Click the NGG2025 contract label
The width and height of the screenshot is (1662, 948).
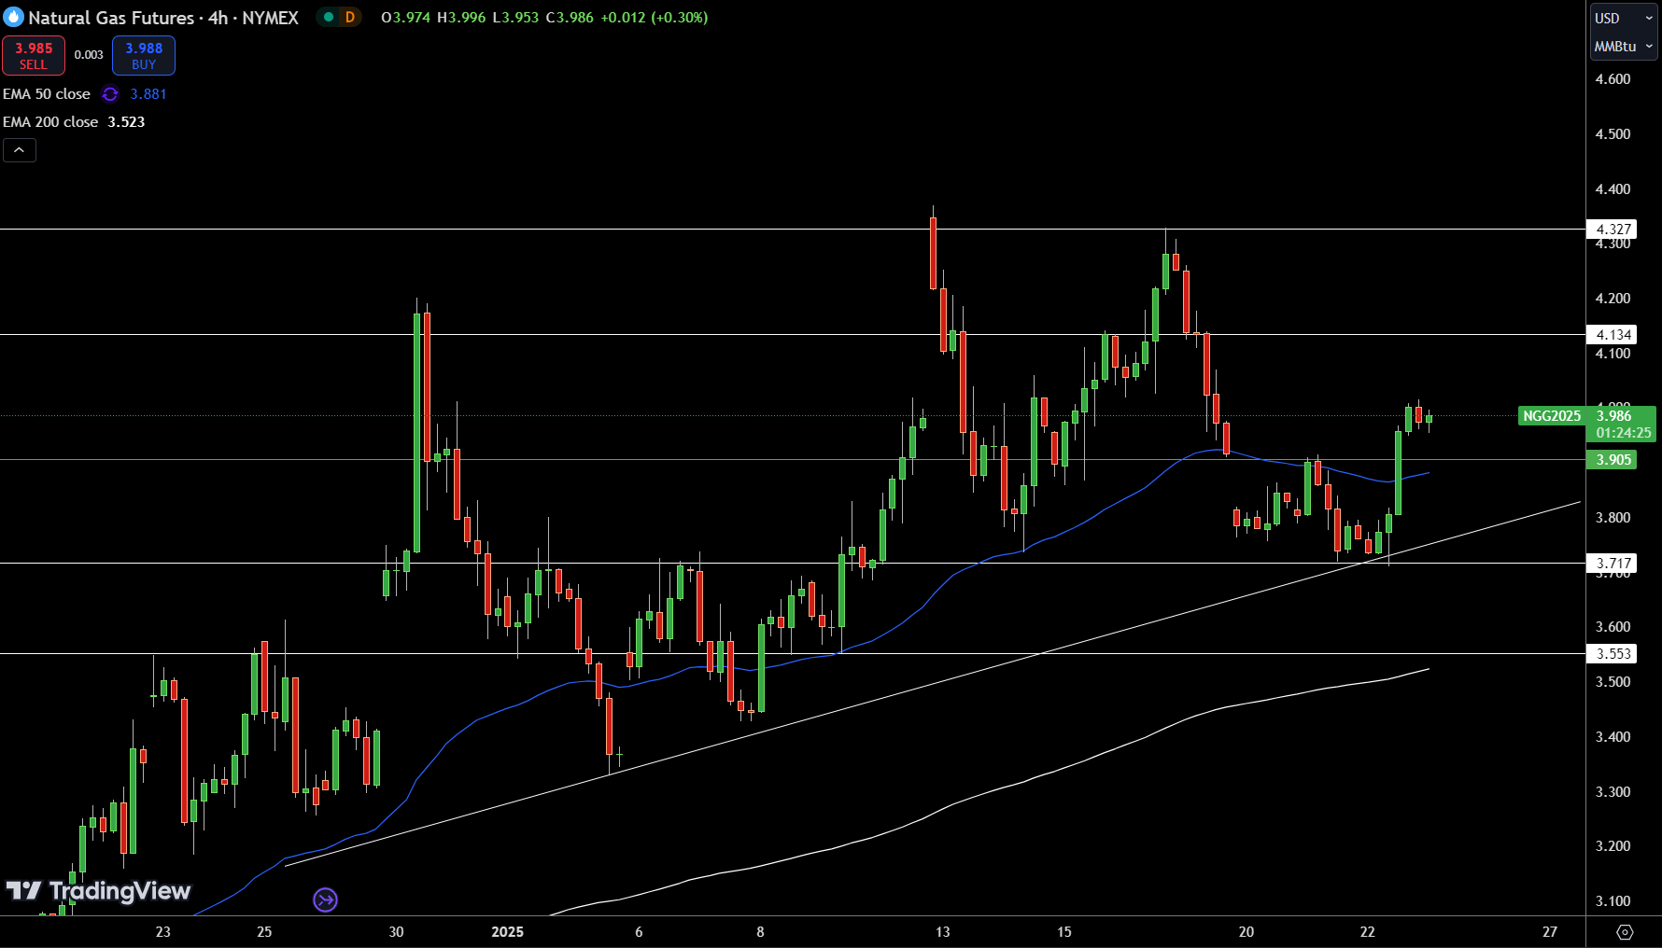coord(1552,416)
